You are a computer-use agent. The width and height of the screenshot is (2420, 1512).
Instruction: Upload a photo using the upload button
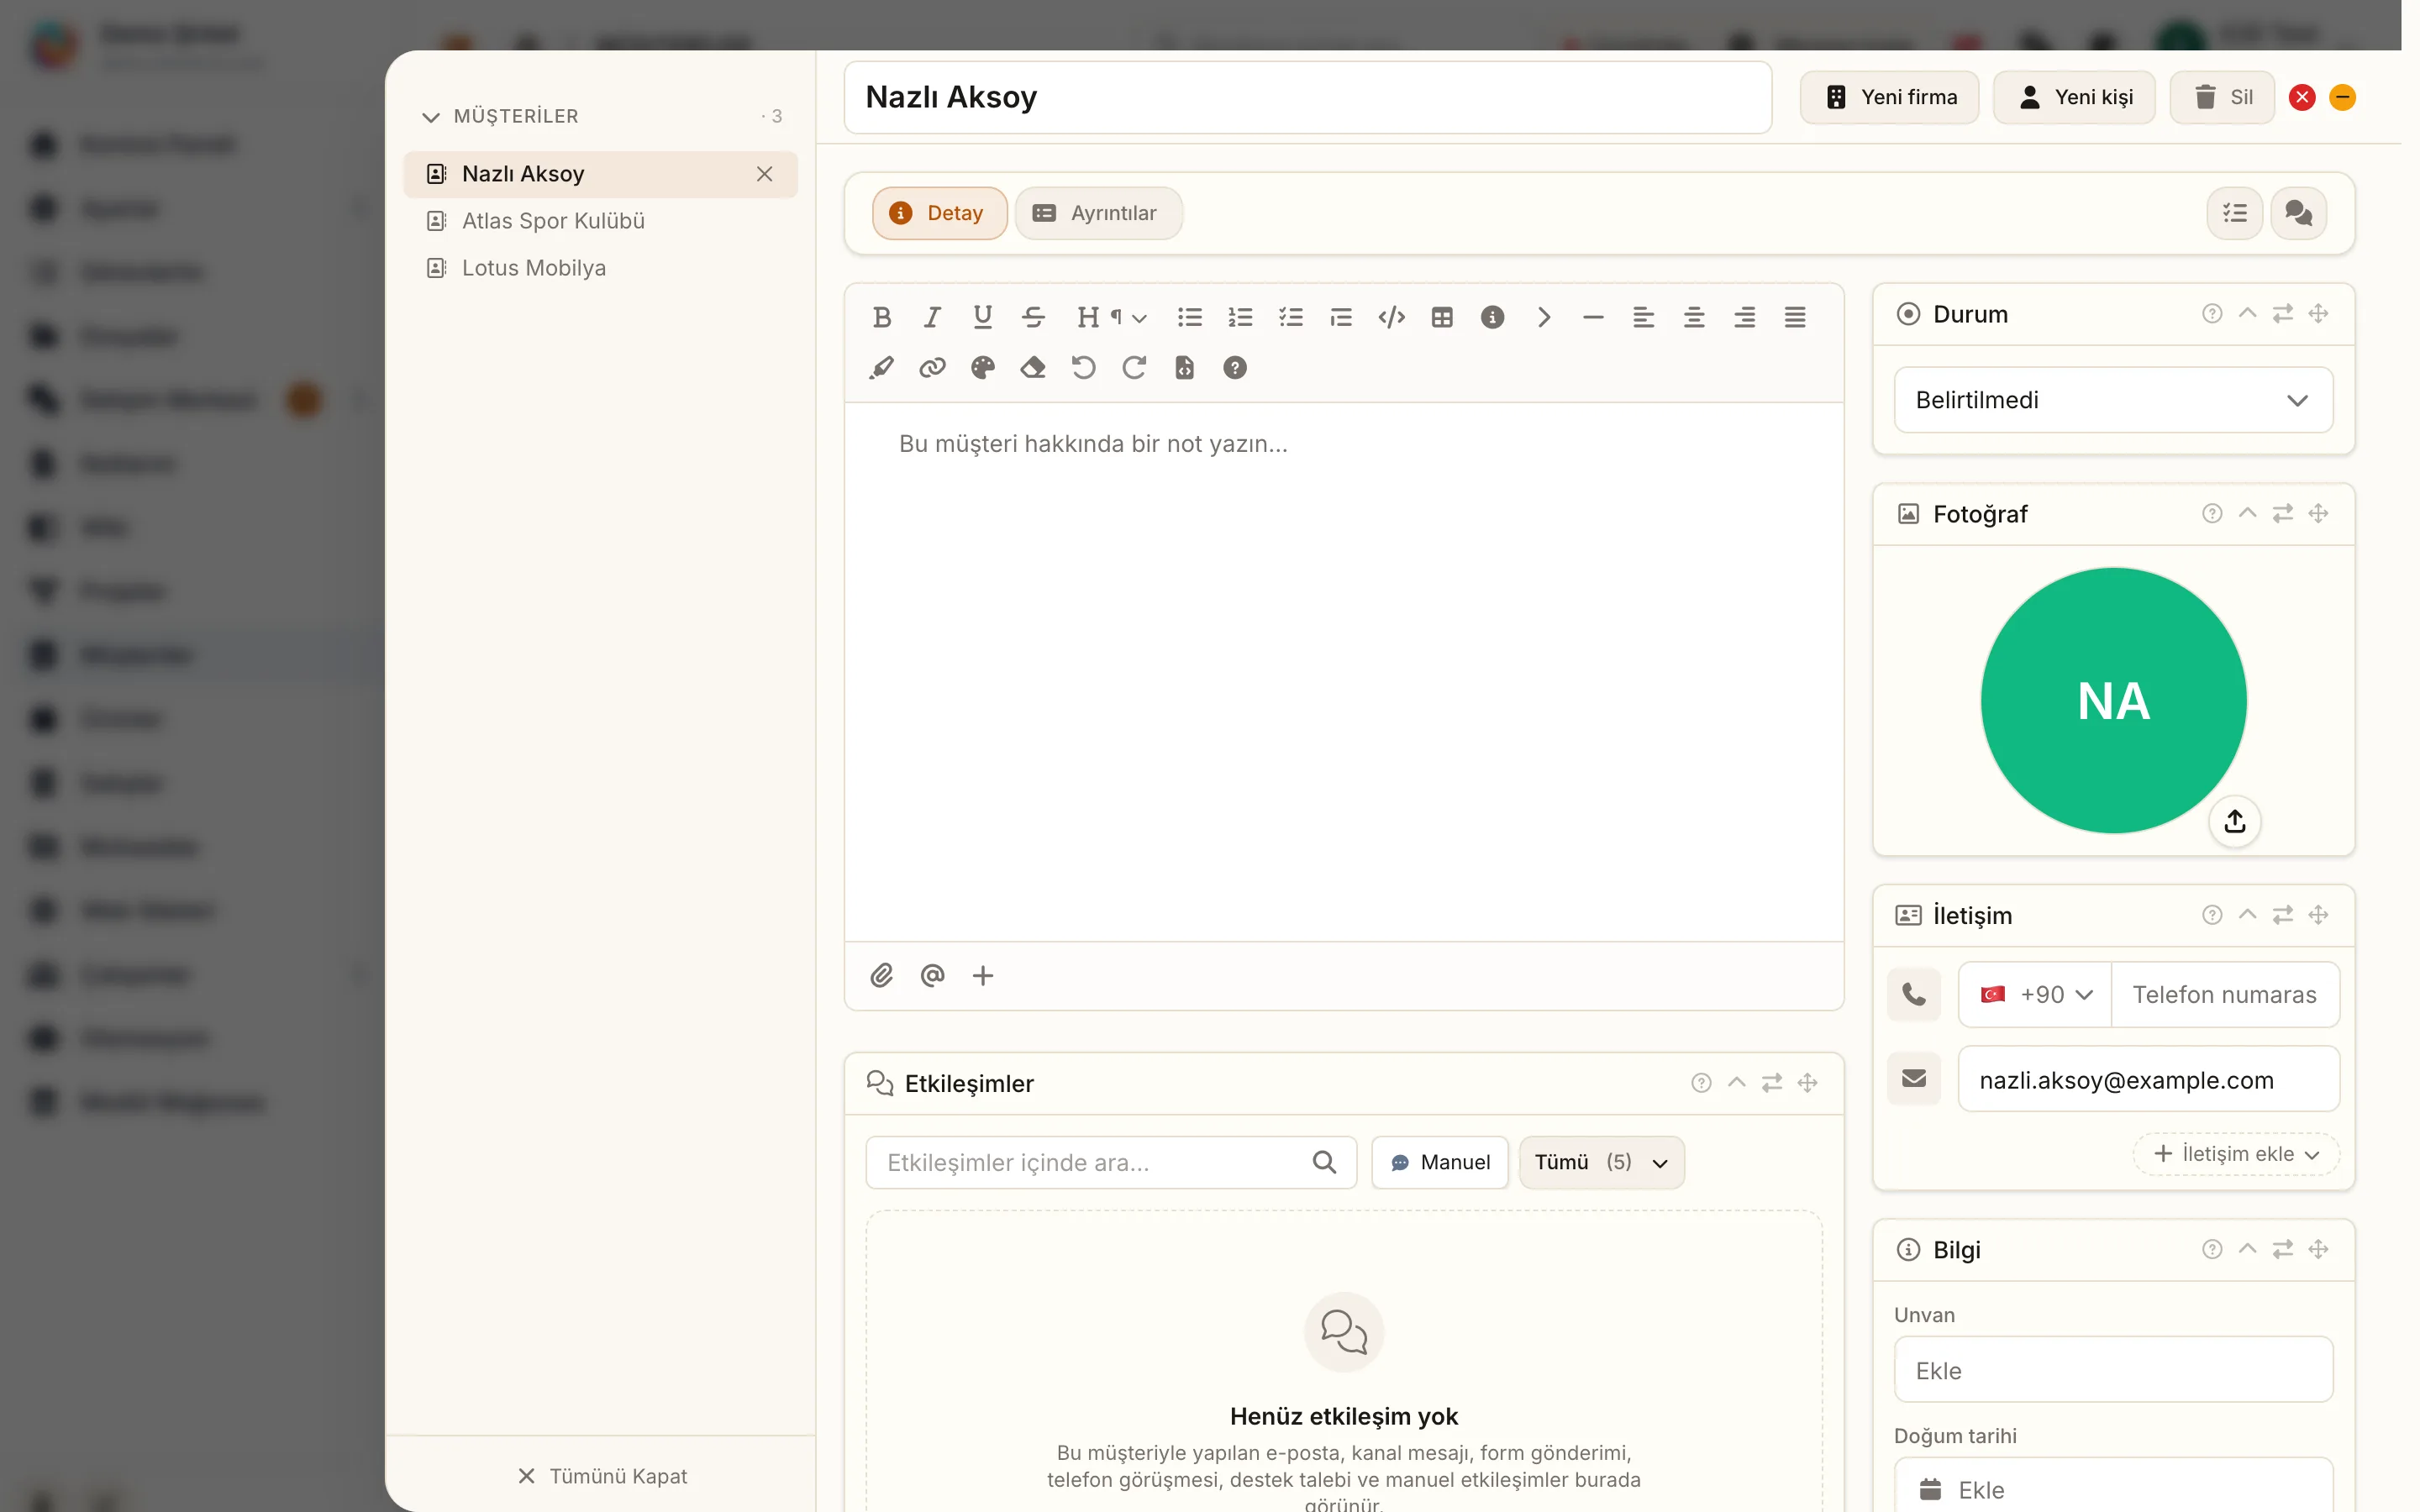pos(2235,821)
